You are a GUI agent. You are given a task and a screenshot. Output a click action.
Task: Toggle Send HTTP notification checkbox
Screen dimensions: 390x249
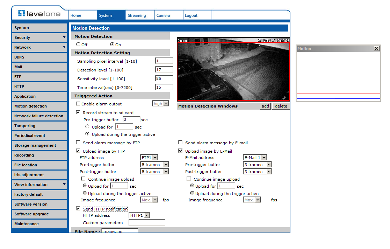click(78, 209)
